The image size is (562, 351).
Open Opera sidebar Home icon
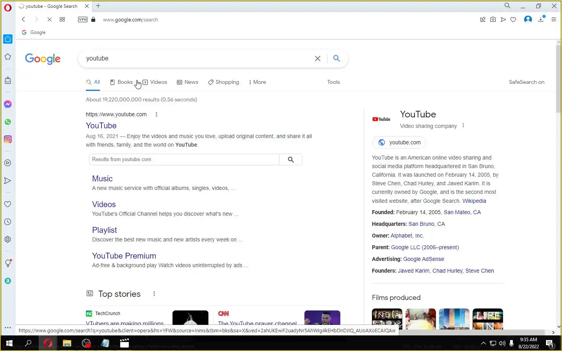(8, 39)
